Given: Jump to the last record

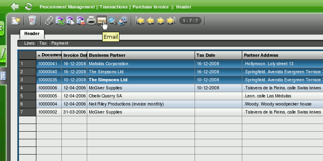Looking at the screenshot, I should [x=171, y=21].
